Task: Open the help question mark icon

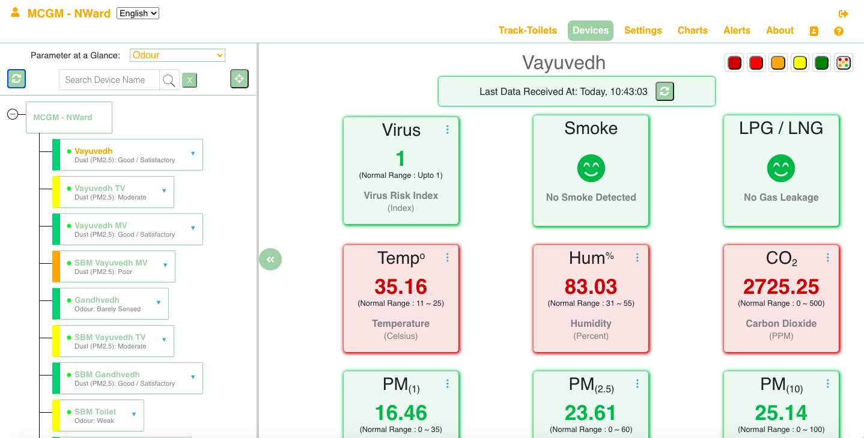Action: click(x=839, y=31)
